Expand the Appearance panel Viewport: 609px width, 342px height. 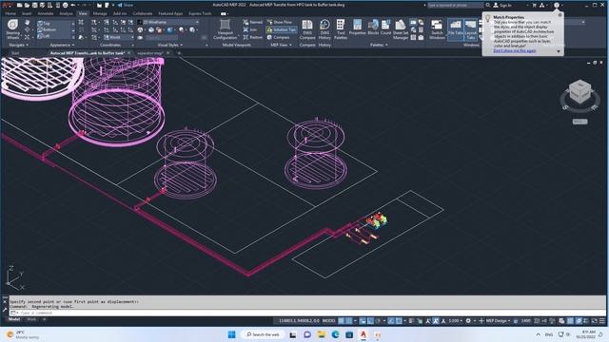(62, 45)
